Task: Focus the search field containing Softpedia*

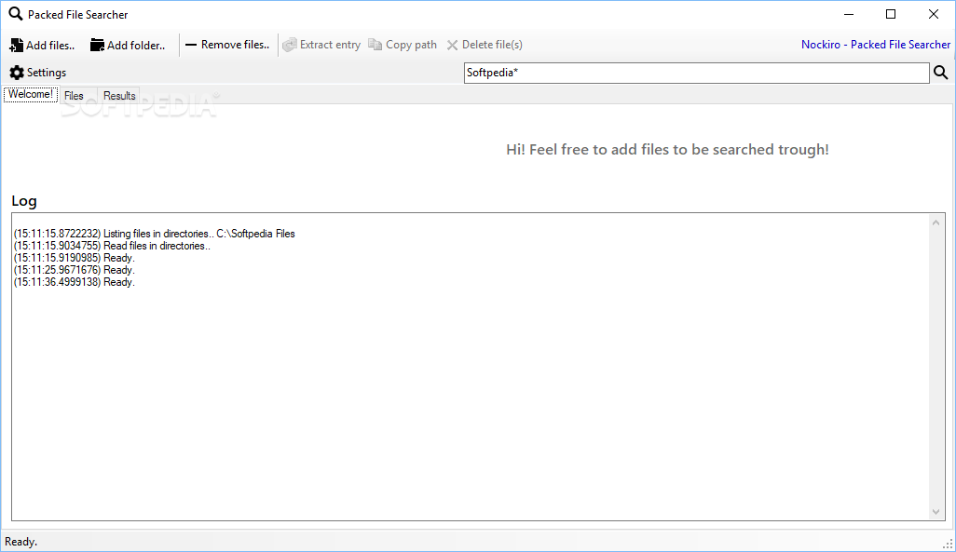Action: [x=696, y=73]
